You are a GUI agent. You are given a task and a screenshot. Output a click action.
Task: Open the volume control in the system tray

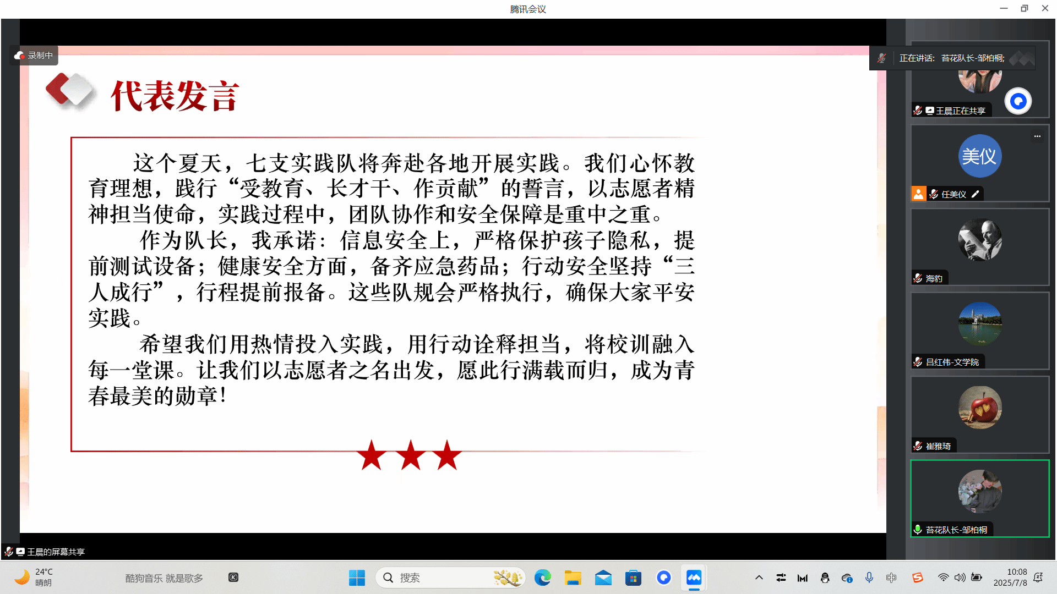tap(960, 577)
